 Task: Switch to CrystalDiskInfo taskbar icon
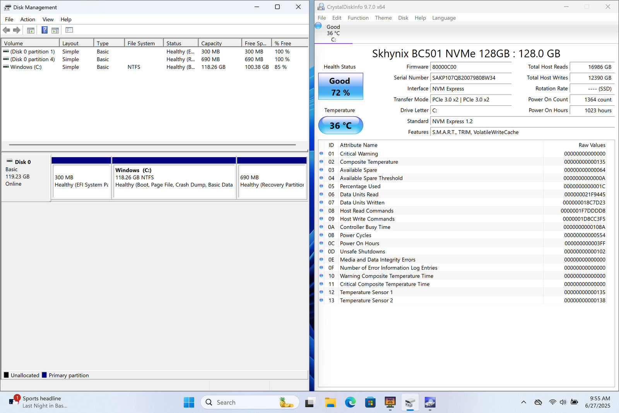point(430,403)
